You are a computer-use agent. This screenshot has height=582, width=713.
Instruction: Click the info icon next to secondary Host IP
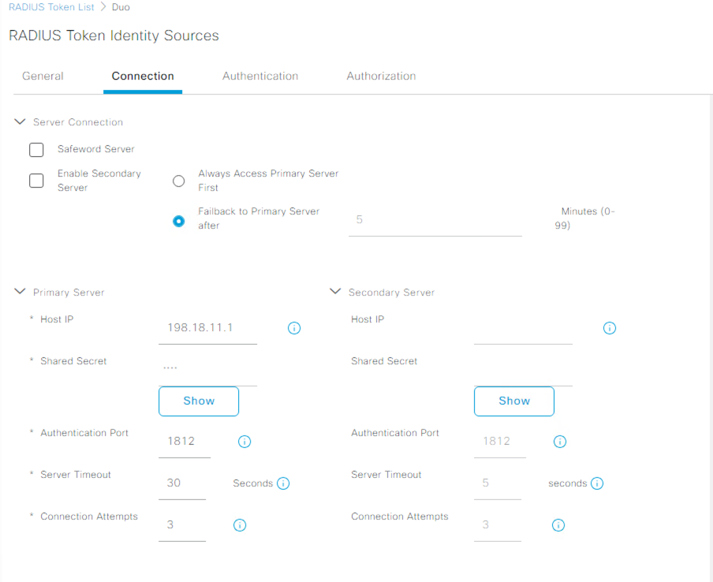tap(609, 328)
